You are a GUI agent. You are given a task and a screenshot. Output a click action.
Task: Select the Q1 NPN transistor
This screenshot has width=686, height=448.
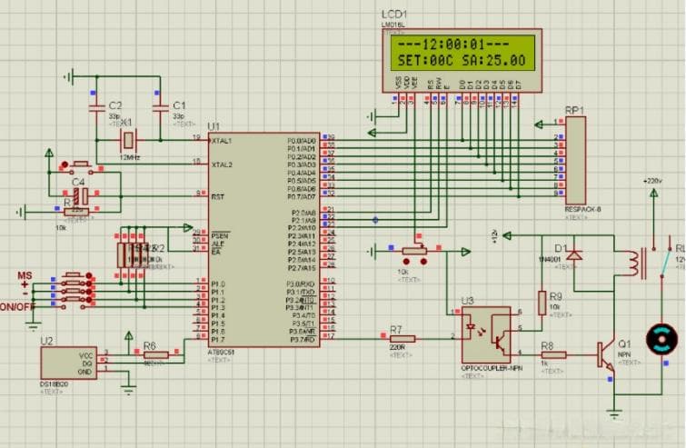pos(606,354)
